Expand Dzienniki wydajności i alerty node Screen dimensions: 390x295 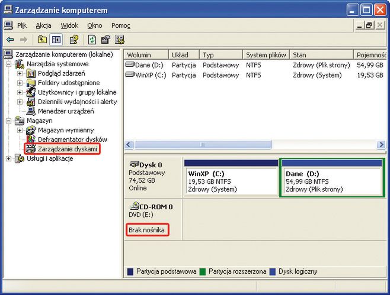tap(20, 102)
